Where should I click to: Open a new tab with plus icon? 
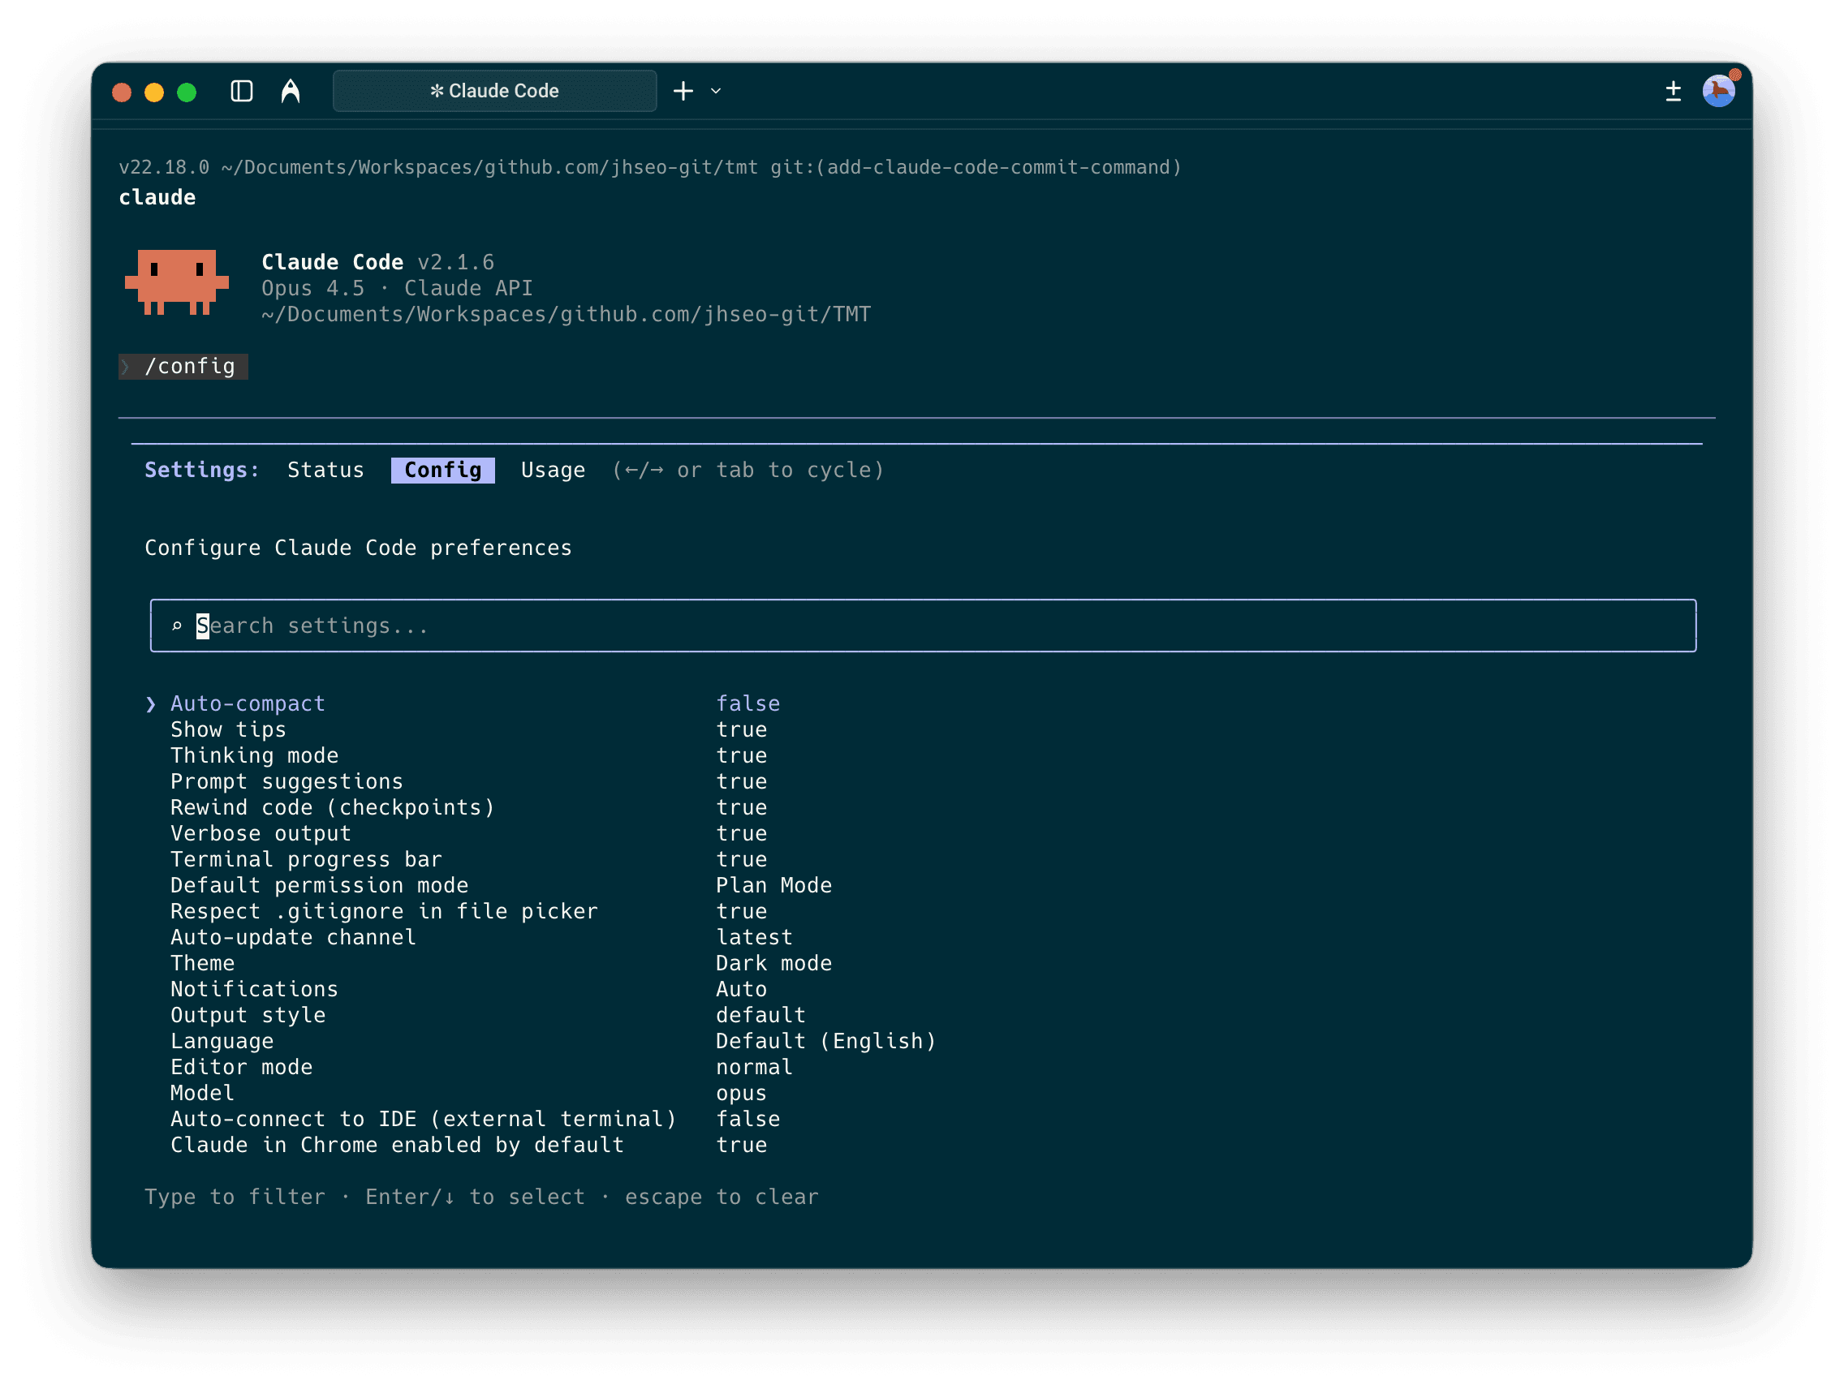683,91
